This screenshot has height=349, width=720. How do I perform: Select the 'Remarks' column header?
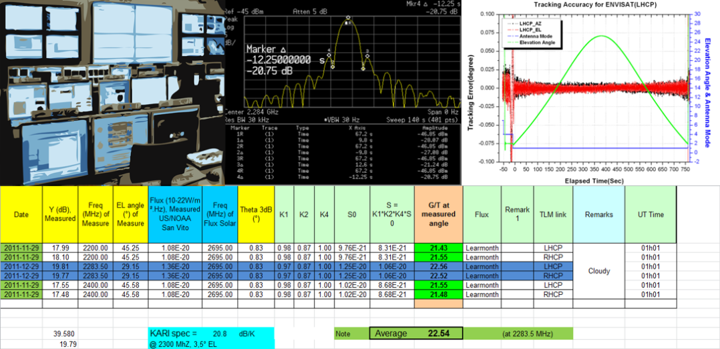pos(598,214)
